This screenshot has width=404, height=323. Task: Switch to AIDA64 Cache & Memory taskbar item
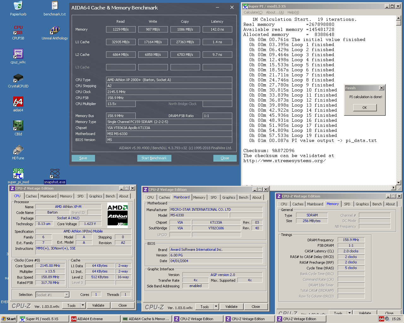click(146, 319)
